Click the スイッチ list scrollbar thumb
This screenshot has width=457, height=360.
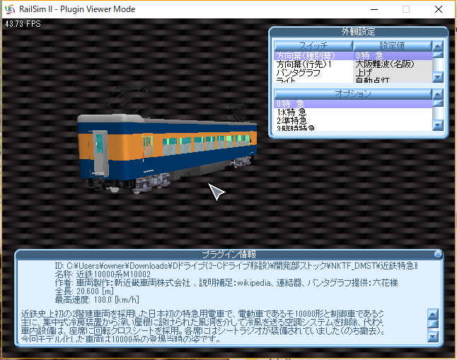coord(438,55)
